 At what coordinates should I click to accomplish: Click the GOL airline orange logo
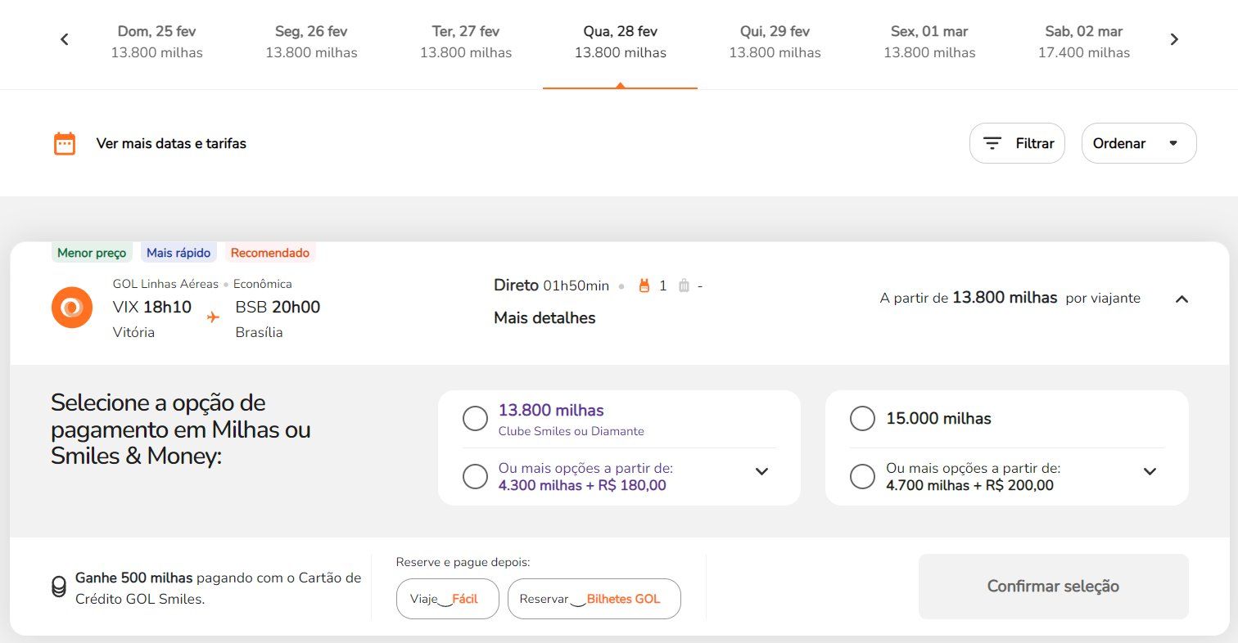tap(72, 308)
